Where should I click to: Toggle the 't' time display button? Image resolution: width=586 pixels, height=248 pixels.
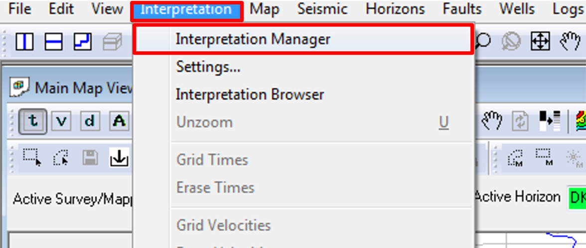point(33,121)
